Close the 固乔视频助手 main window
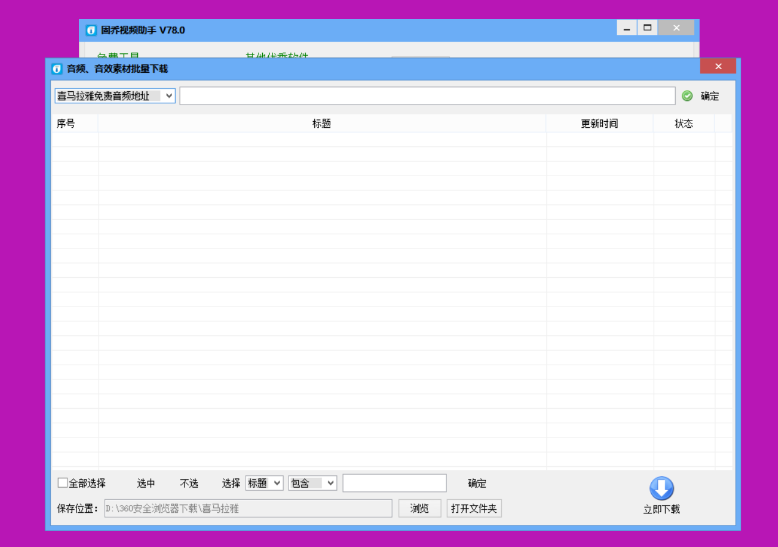The width and height of the screenshot is (778, 547). 676,28
